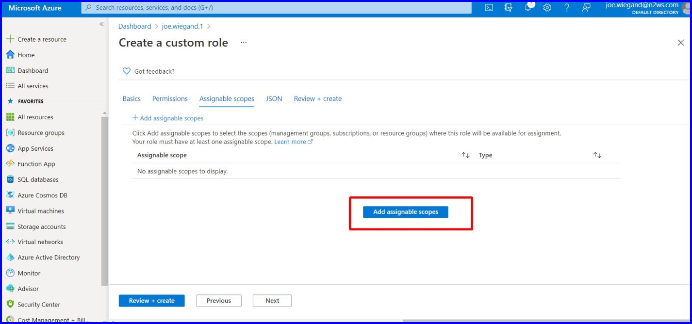This screenshot has height=324, width=692.
Task: Click the Virtual networks icon
Action: pos(10,242)
